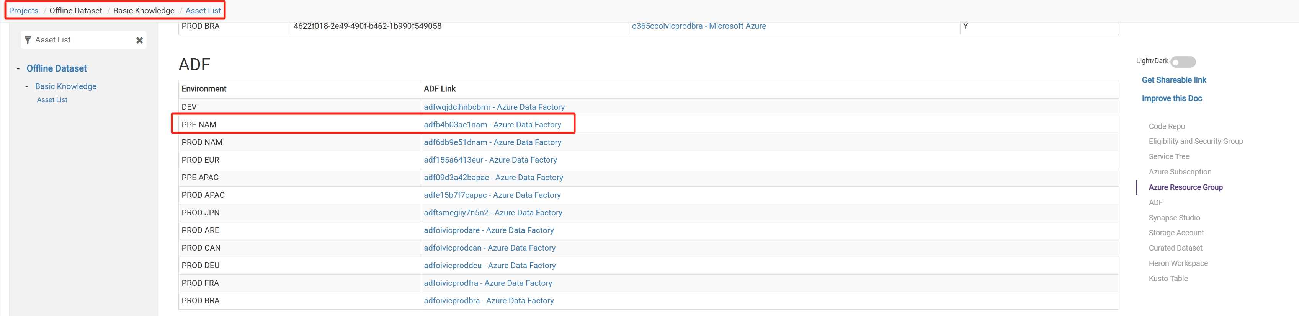Select the PPE NAM environment cell
This screenshot has height=316, width=1299.
299,125
